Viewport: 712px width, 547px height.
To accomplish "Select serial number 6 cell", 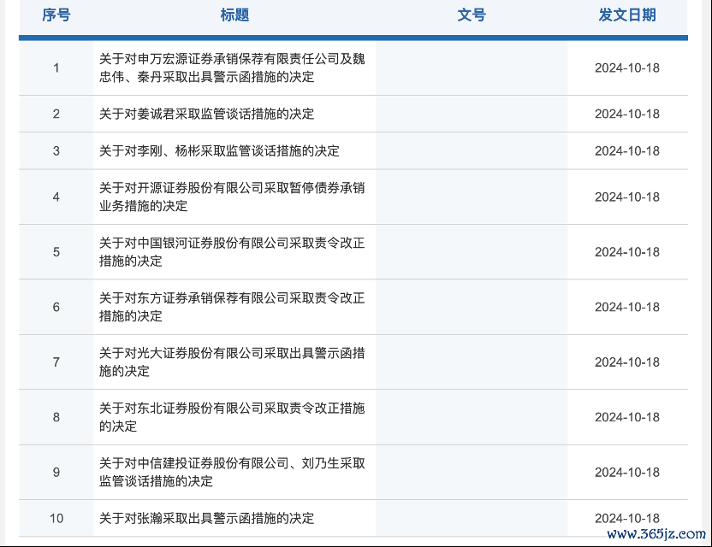I will pyautogui.click(x=56, y=307).
